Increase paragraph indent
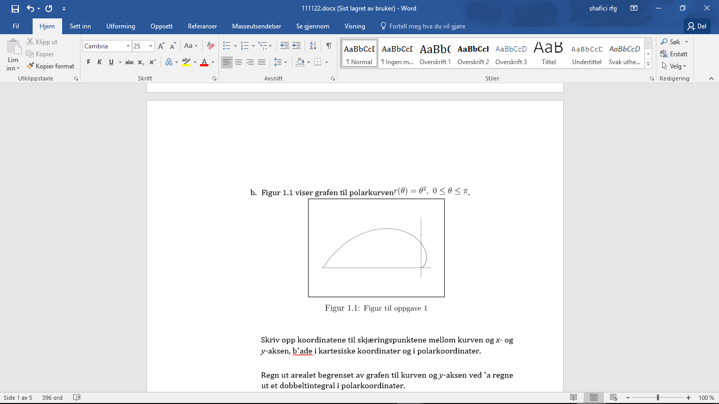This screenshot has height=404, width=719. pyautogui.click(x=296, y=46)
